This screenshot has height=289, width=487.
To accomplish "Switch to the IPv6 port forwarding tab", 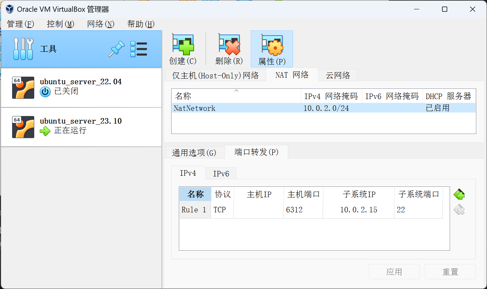I will [221, 174].
